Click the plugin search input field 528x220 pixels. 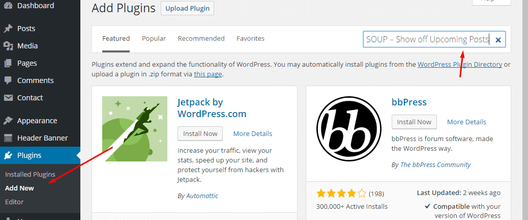coord(427,39)
